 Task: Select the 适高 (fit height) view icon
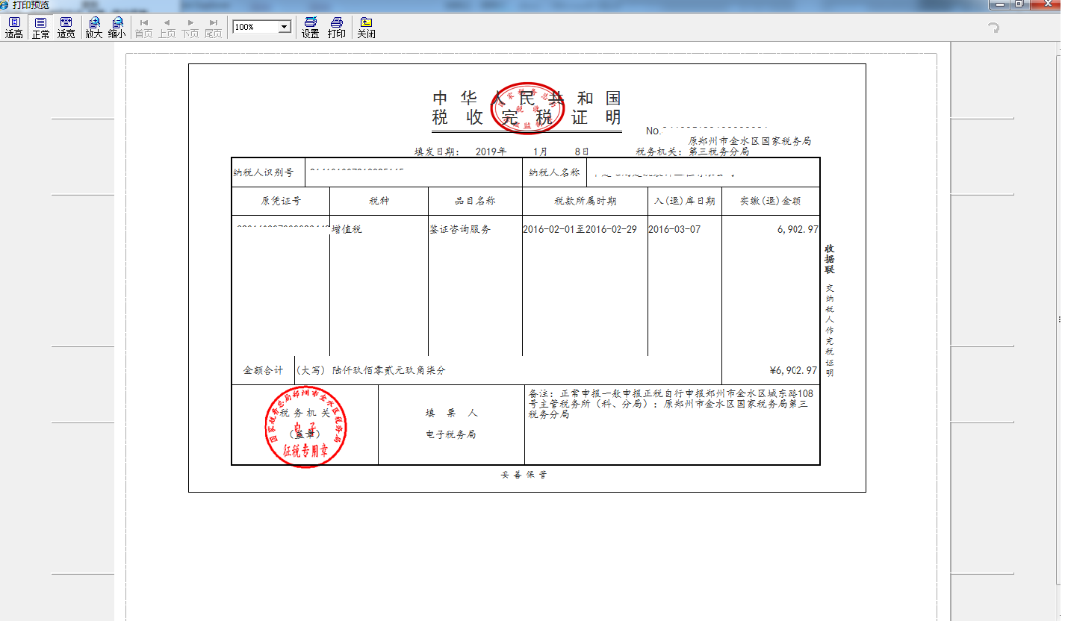click(13, 28)
